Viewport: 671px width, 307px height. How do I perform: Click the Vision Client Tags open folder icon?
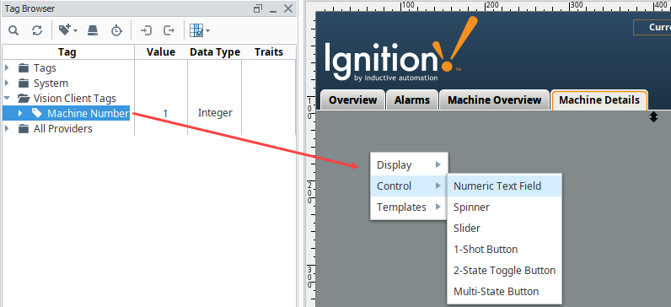(x=24, y=99)
